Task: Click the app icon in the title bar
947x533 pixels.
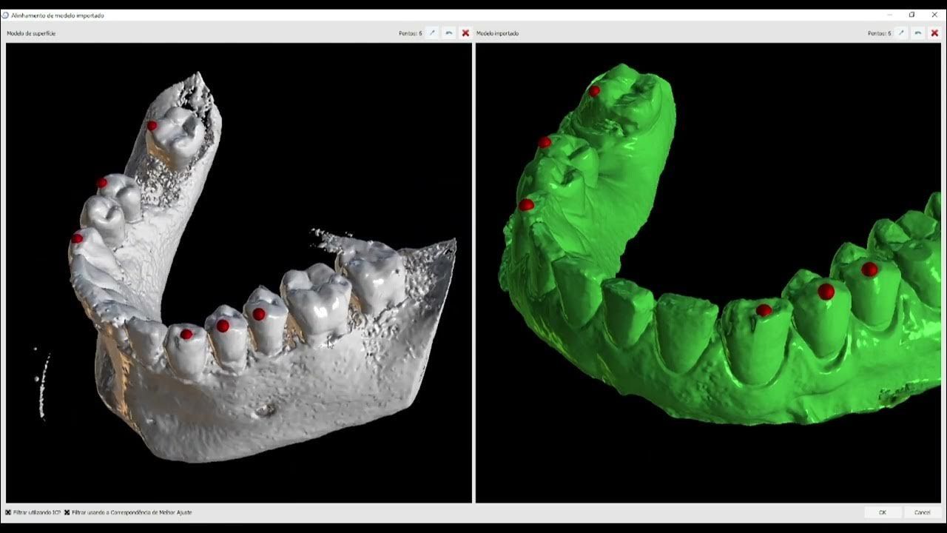Action: pyautogui.click(x=5, y=15)
